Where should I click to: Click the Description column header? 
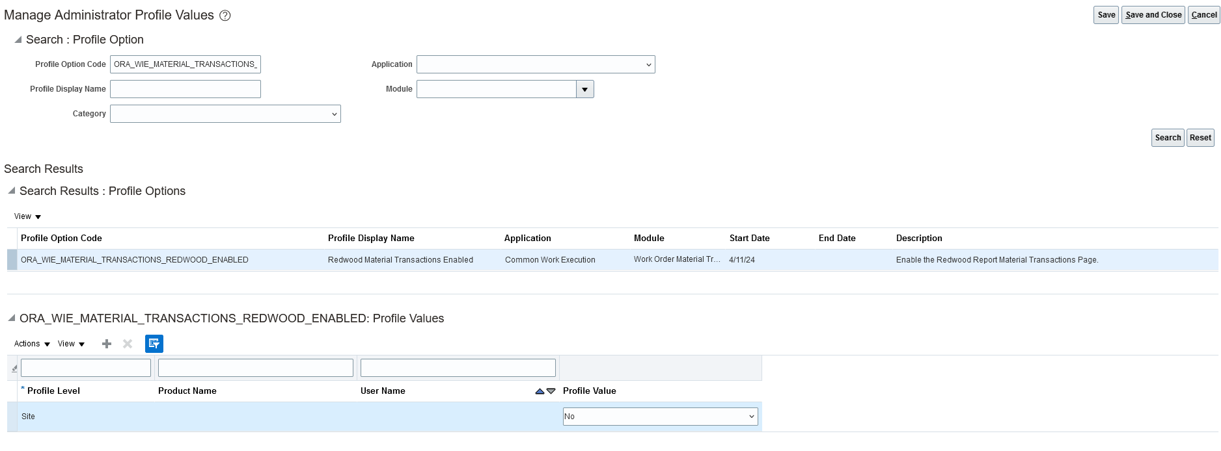point(919,238)
